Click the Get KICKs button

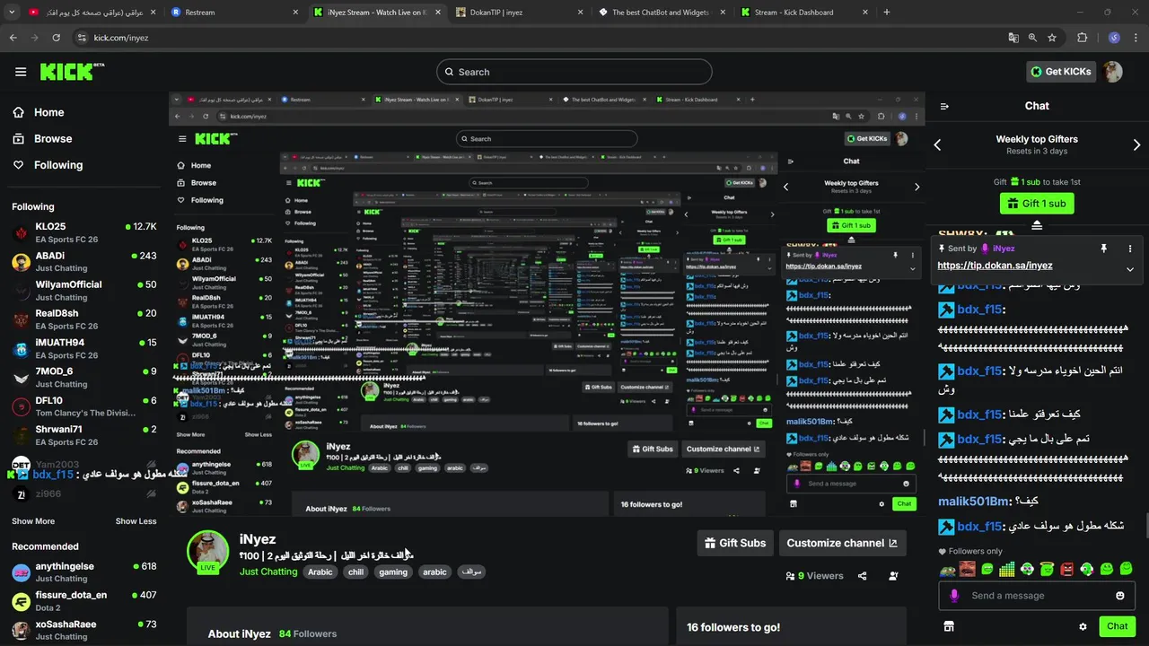1060,72
